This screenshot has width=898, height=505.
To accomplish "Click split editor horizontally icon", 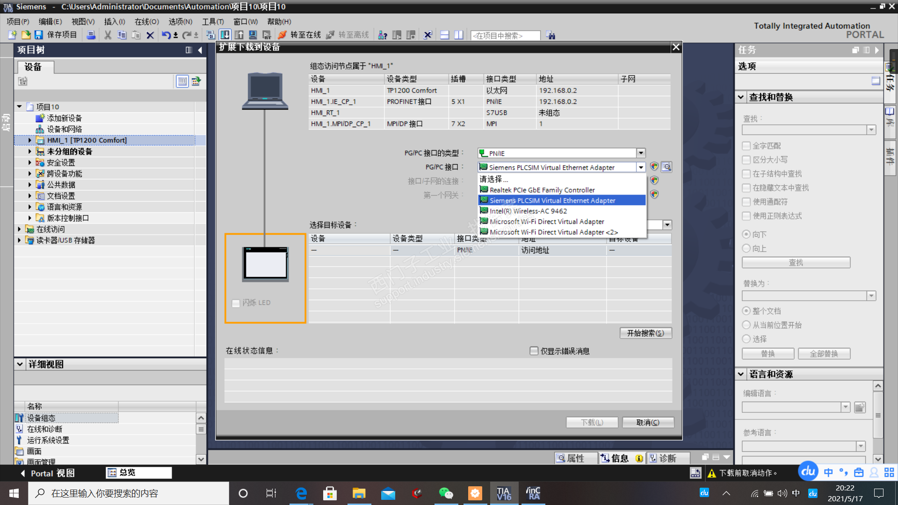I will tap(444, 35).
